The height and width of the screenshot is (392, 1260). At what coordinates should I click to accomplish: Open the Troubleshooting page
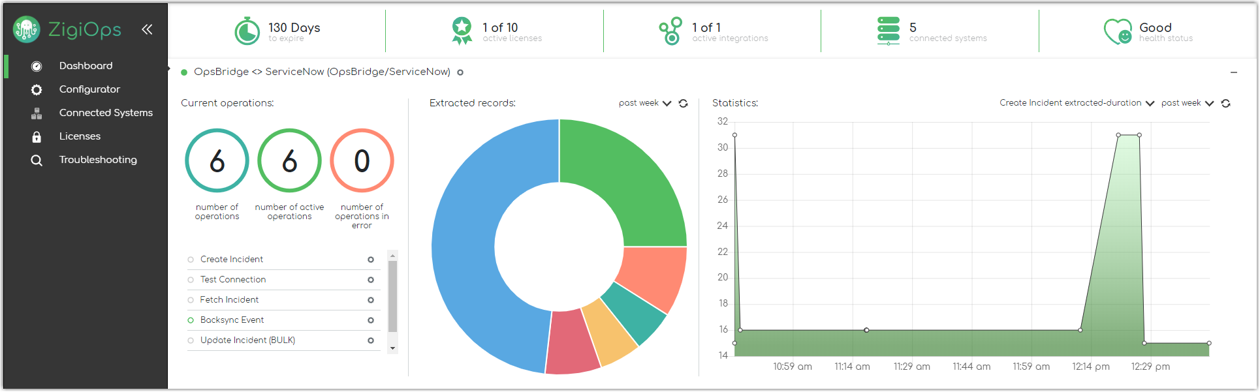(98, 160)
